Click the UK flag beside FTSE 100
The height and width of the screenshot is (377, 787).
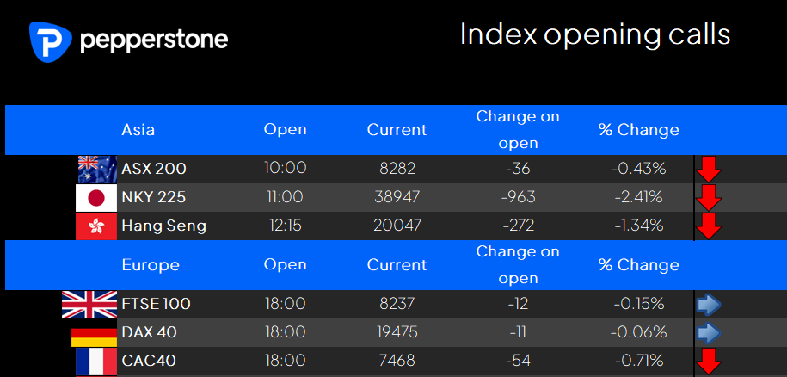pos(89,305)
